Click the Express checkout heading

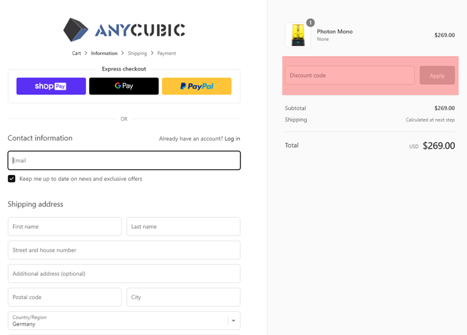(x=124, y=69)
